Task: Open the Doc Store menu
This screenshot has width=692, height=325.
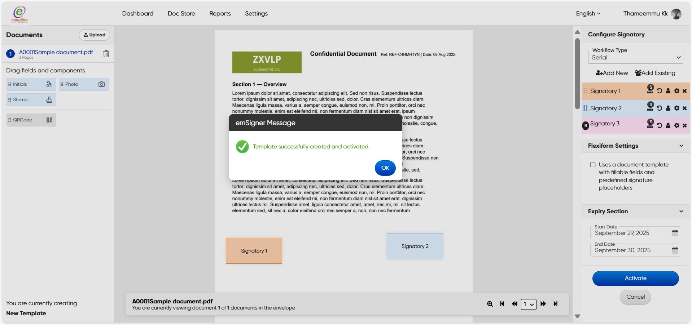Action: [x=181, y=13]
